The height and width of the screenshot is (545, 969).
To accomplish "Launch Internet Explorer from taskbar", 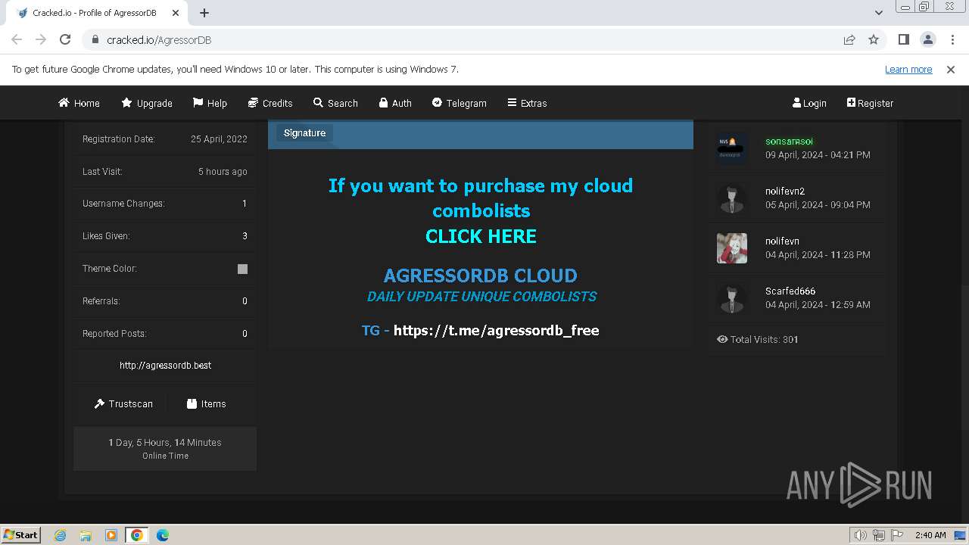I will point(60,535).
